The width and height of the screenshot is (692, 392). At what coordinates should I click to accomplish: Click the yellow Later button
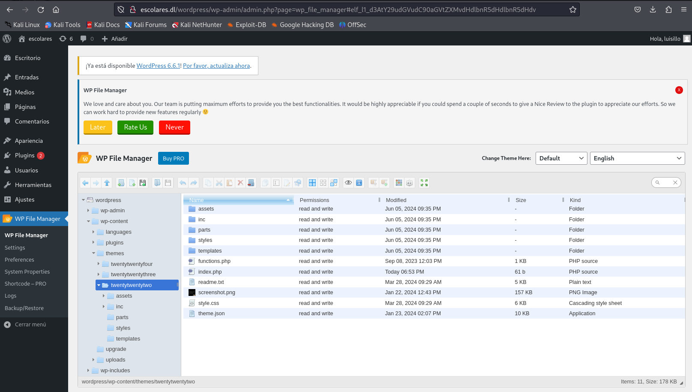click(98, 127)
